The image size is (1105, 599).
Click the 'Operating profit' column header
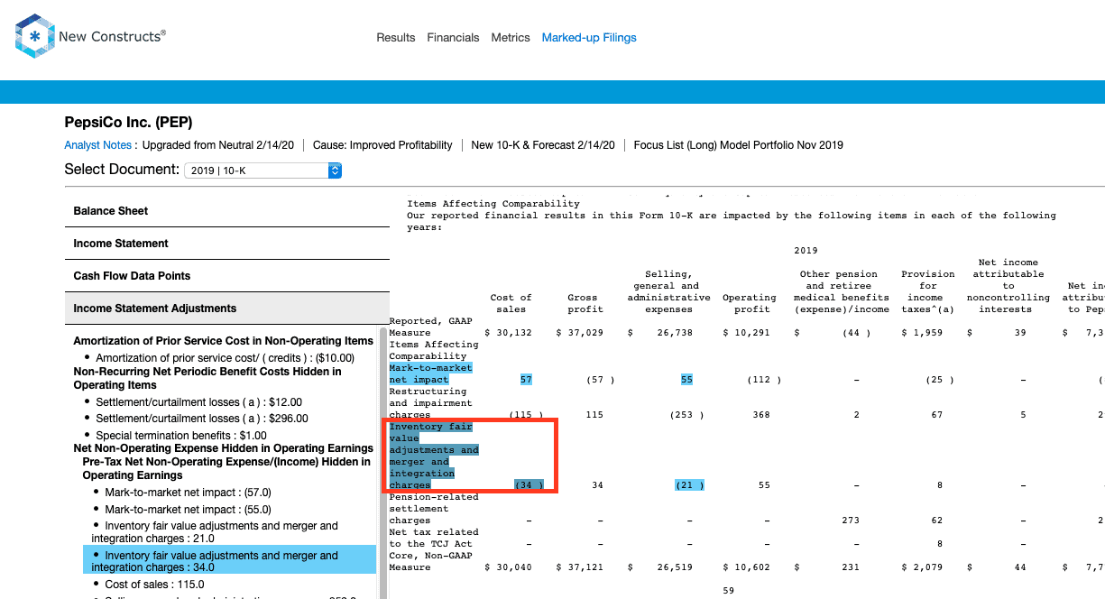coord(749,303)
